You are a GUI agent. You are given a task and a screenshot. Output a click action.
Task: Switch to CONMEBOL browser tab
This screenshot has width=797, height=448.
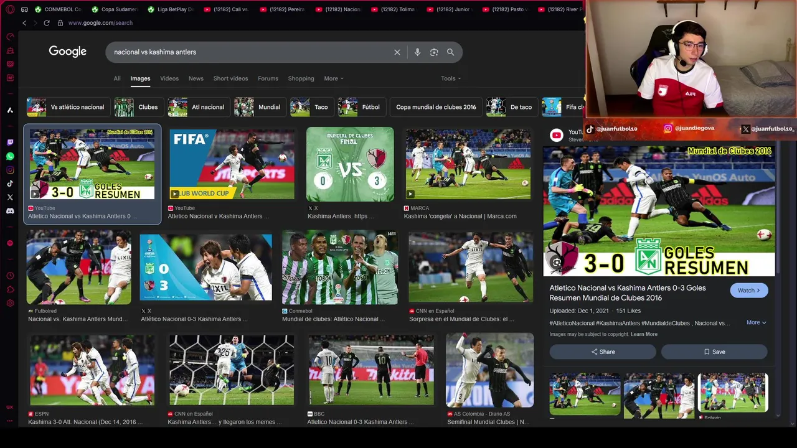pyautogui.click(x=58, y=9)
